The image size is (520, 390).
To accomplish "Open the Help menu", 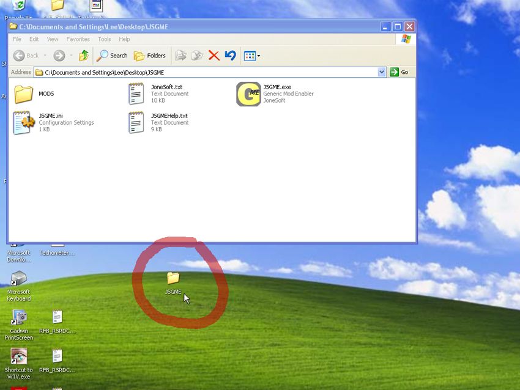I will tap(124, 39).
